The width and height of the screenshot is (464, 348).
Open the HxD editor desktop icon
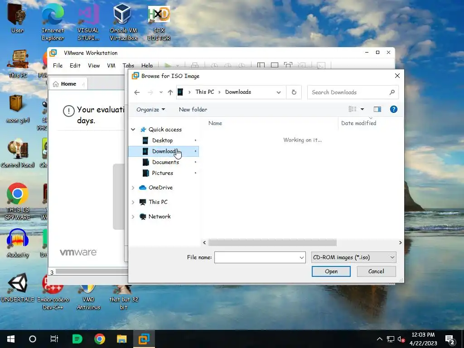click(159, 22)
